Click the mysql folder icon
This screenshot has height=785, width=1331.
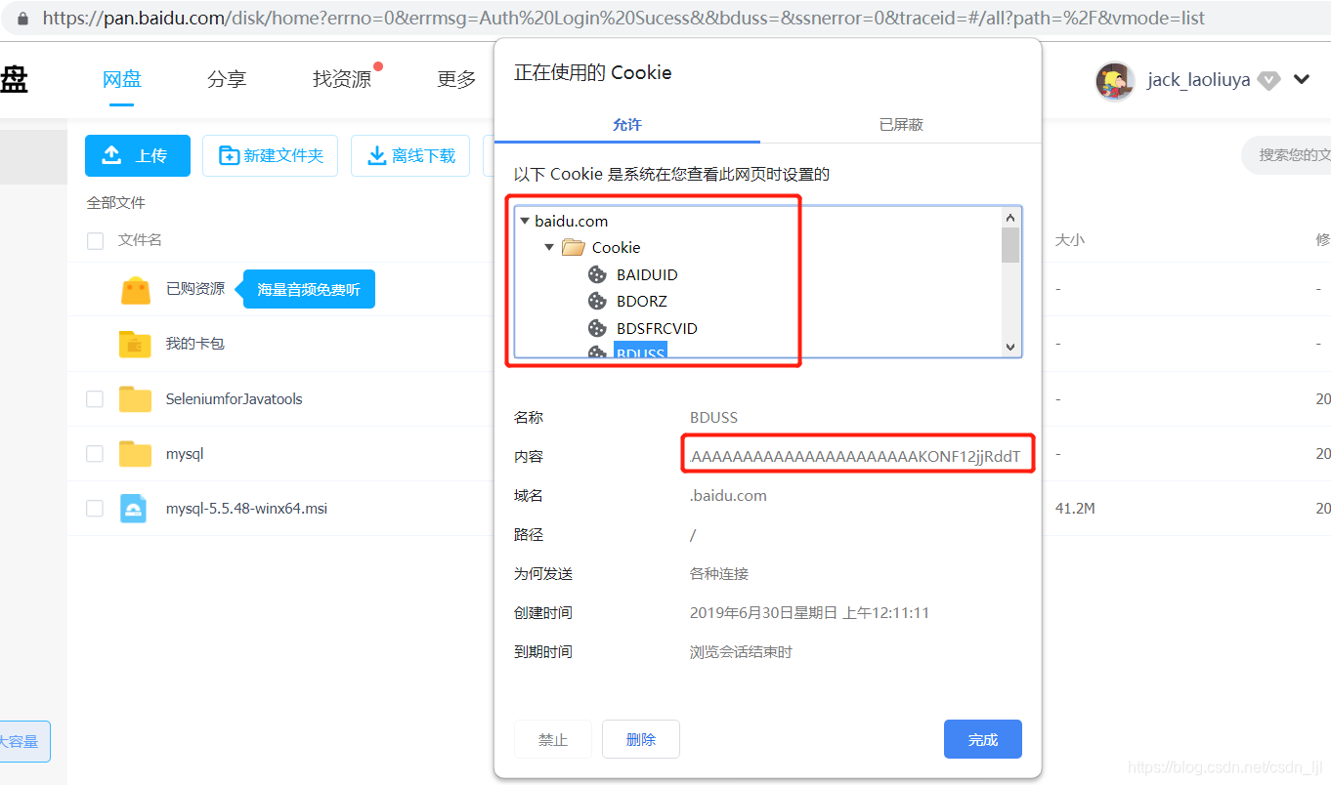(x=135, y=454)
